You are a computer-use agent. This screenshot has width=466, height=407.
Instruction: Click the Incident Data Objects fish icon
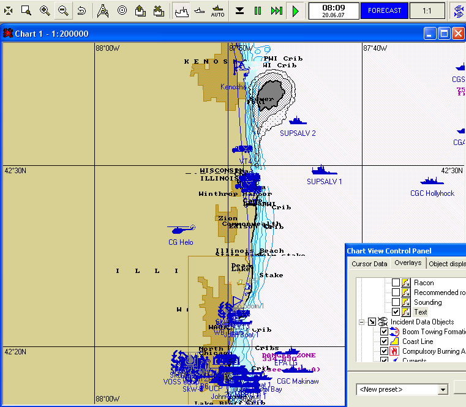[383, 322]
